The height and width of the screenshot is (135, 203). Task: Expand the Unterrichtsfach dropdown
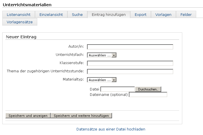(x=102, y=55)
